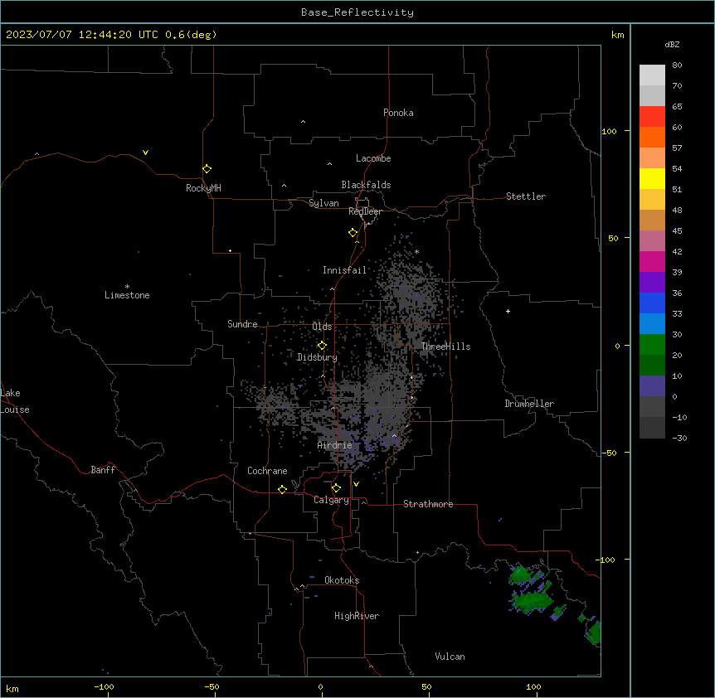Click the yellow station marker below Cochrane
The height and width of the screenshot is (698, 715).
(x=282, y=489)
